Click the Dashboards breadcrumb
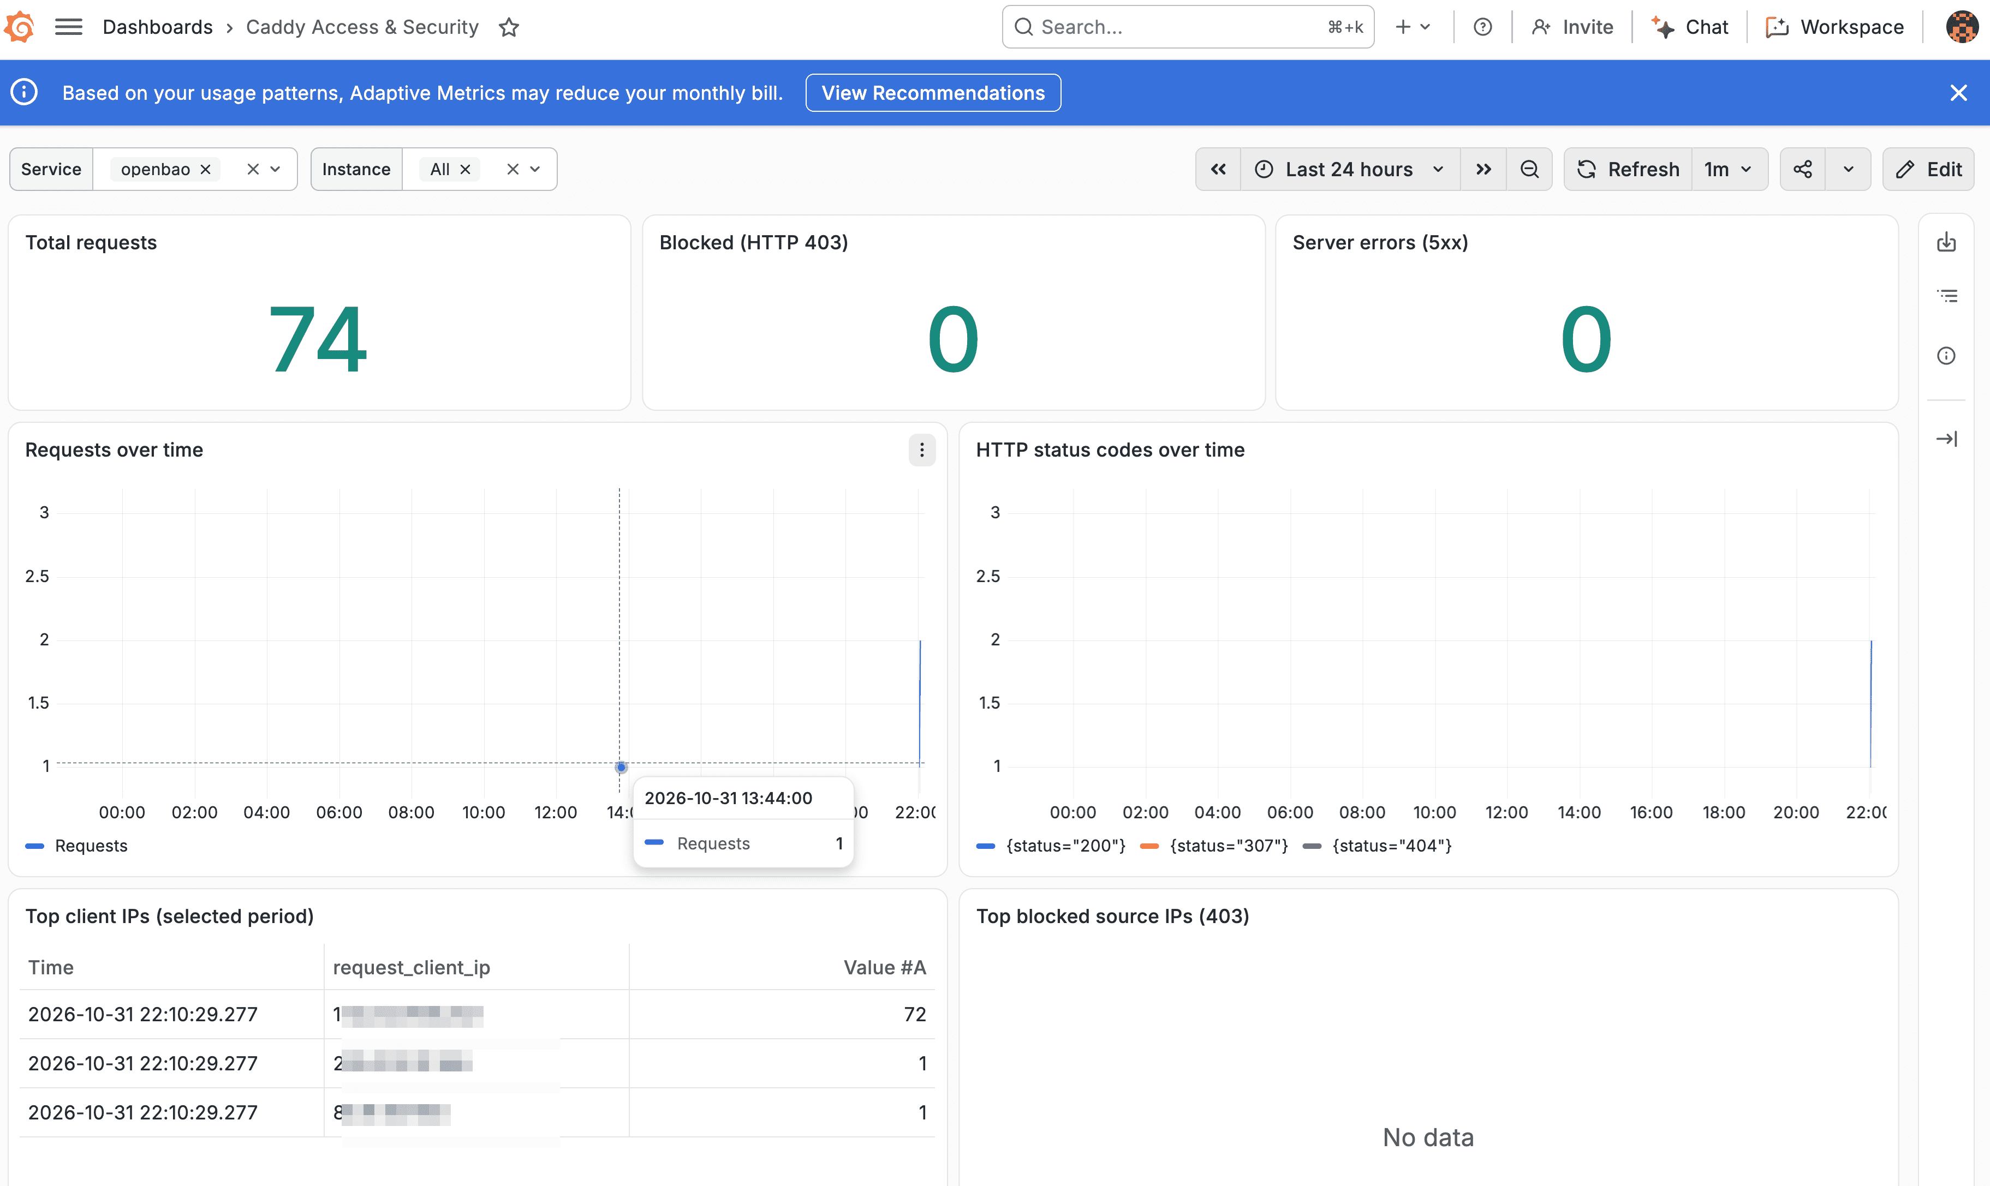This screenshot has width=1990, height=1186. click(x=158, y=27)
